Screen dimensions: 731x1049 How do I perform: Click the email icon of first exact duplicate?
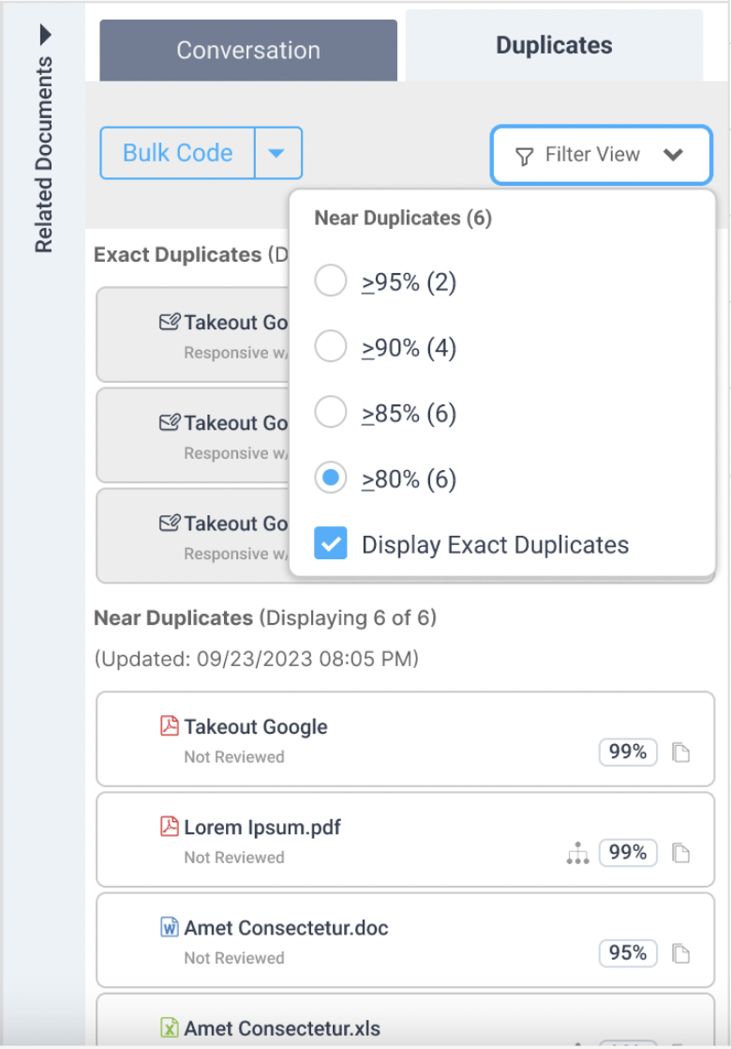pos(170,322)
